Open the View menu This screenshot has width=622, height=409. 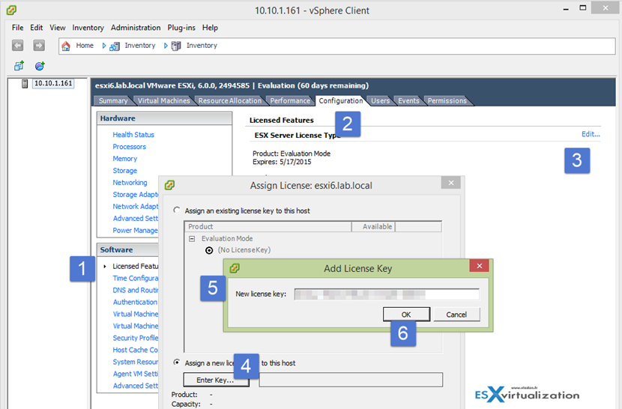(x=58, y=28)
